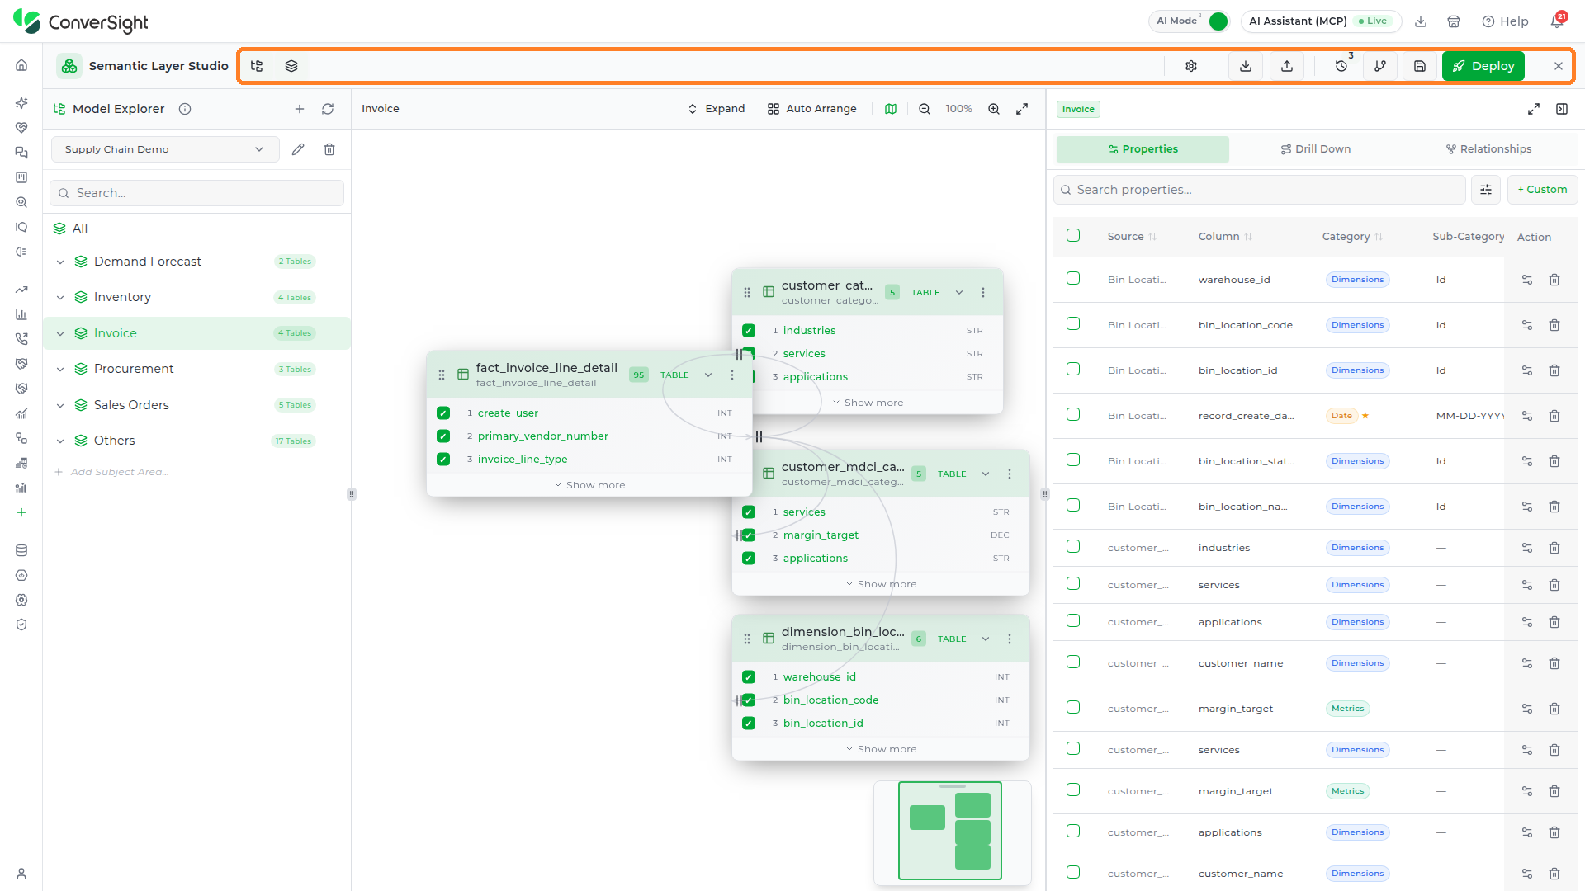1585x891 pixels.
Task: Switch to the Drill Down tab
Action: click(1315, 149)
